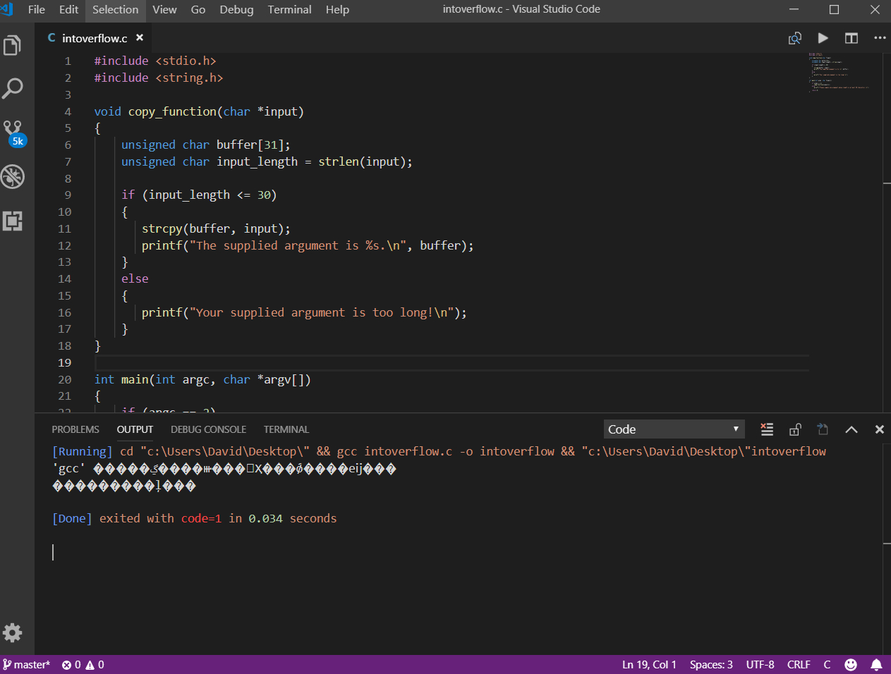
Task: Select CRLF line ending in status bar
Action: pyautogui.click(x=799, y=665)
